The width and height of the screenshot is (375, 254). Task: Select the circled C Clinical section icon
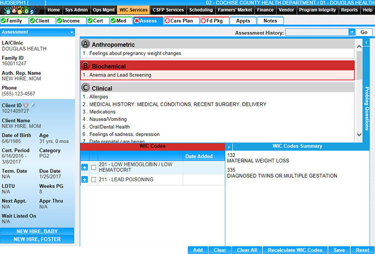86,88
